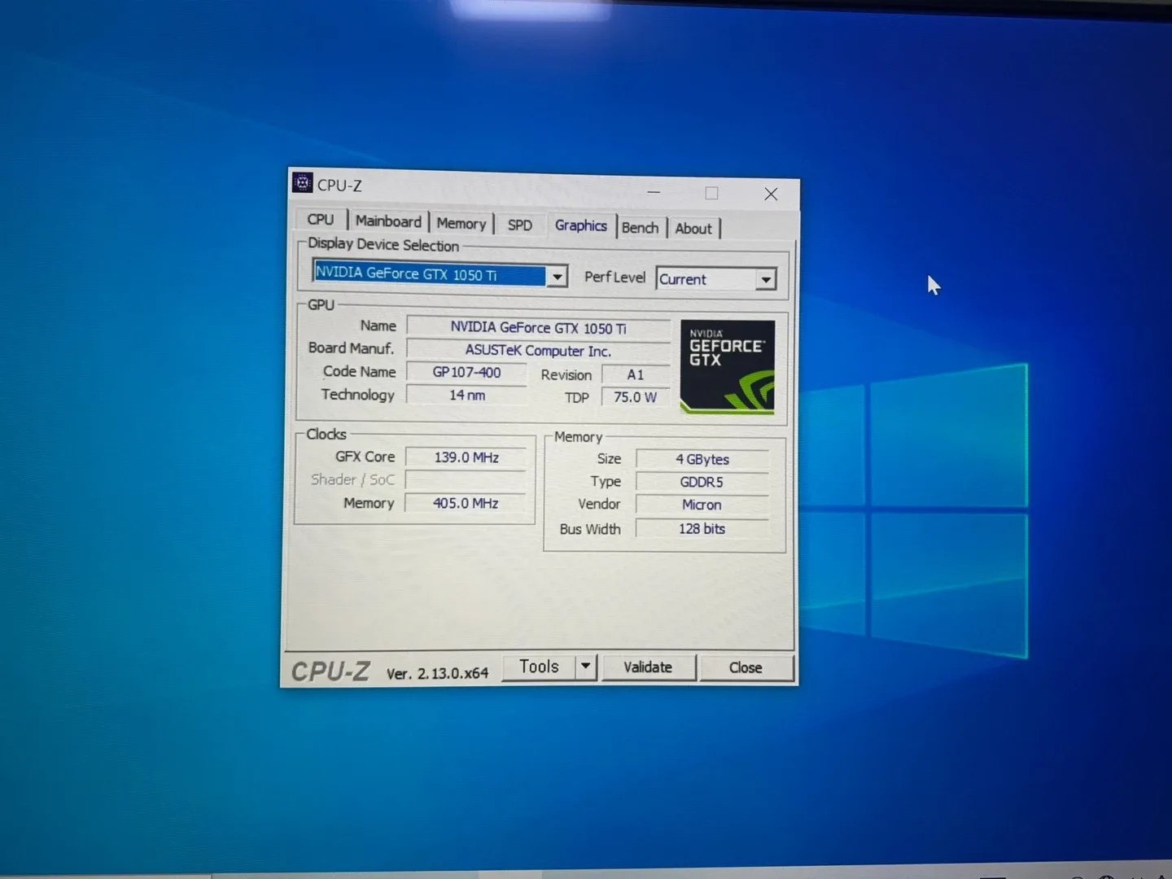The width and height of the screenshot is (1172, 879).
Task: Click the CPU-Z logo text at bottom
Action: pos(330,671)
